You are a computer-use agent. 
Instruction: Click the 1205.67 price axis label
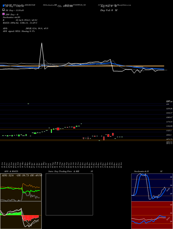pyautogui.click(x=169, y=117)
